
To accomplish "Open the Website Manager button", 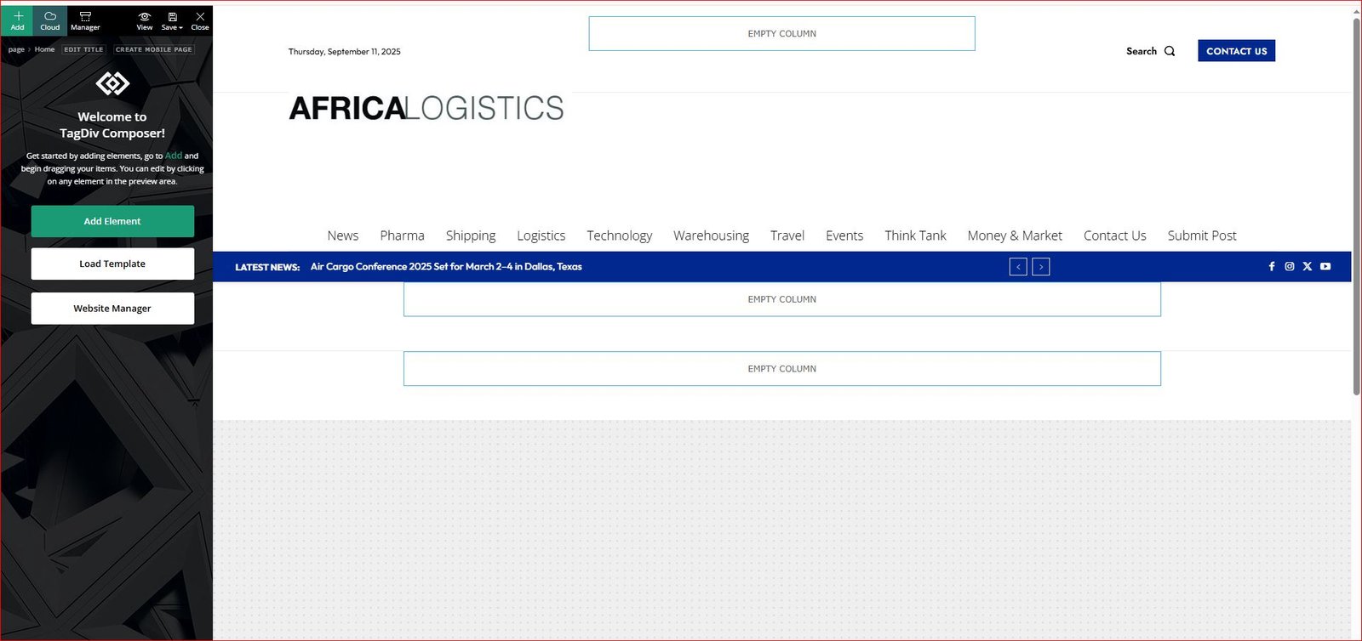I will click(x=112, y=309).
